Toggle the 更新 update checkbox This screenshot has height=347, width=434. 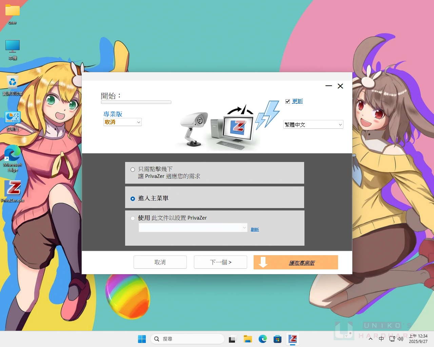(288, 101)
